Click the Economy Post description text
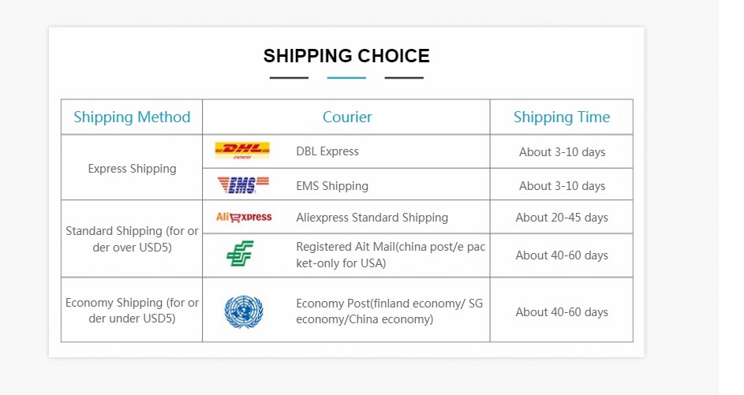The height and width of the screenshot is (395, 744). [x=389, y=311]
